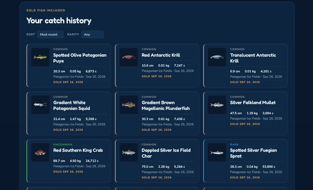
Task: Click the 24,712 c value
Action: 92,161
